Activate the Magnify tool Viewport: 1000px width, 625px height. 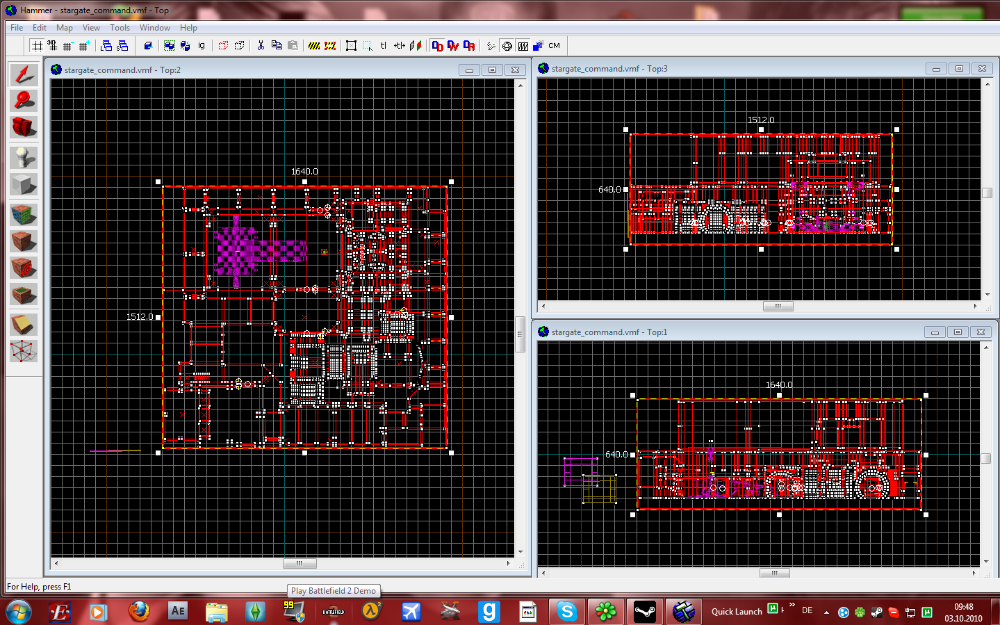pos(24,101)
